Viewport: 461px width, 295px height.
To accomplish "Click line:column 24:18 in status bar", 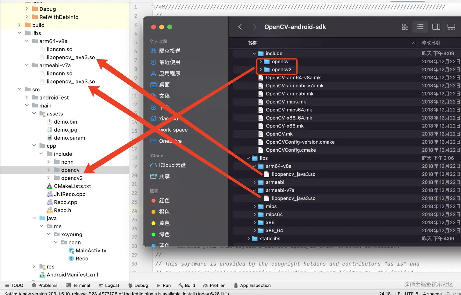I will pos(385,293).
